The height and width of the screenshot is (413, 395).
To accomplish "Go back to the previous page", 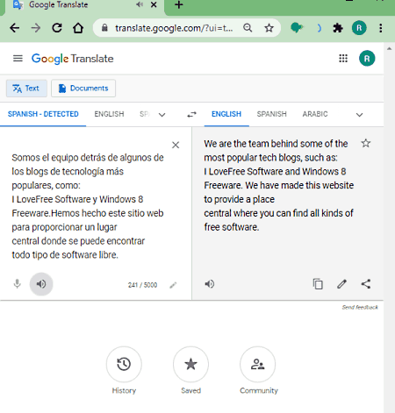I will (x=15, y=28).
